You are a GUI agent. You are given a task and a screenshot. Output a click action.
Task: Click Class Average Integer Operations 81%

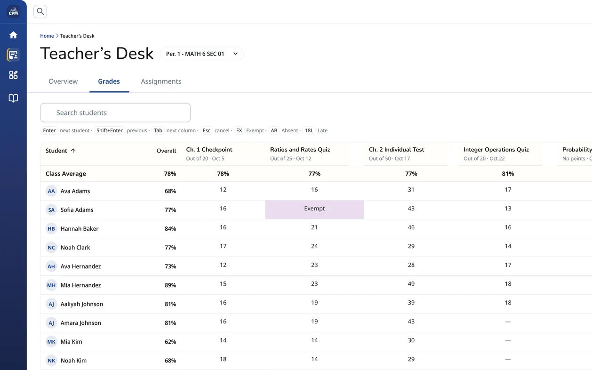click(x=508, y=174)
